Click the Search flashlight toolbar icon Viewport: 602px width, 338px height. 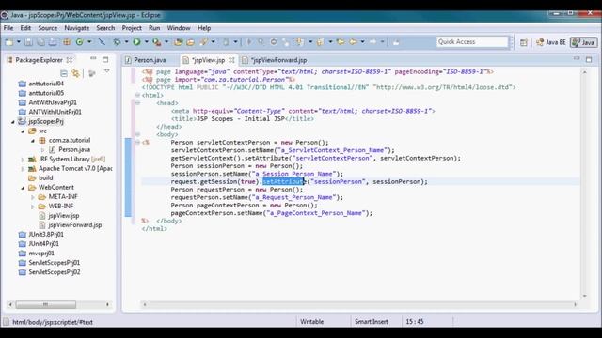pos(203,42)
